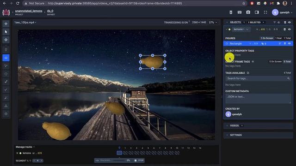Screen dimensions: 296x166
Task: Select the Rectangle figure row
Action: click(258, 43)
